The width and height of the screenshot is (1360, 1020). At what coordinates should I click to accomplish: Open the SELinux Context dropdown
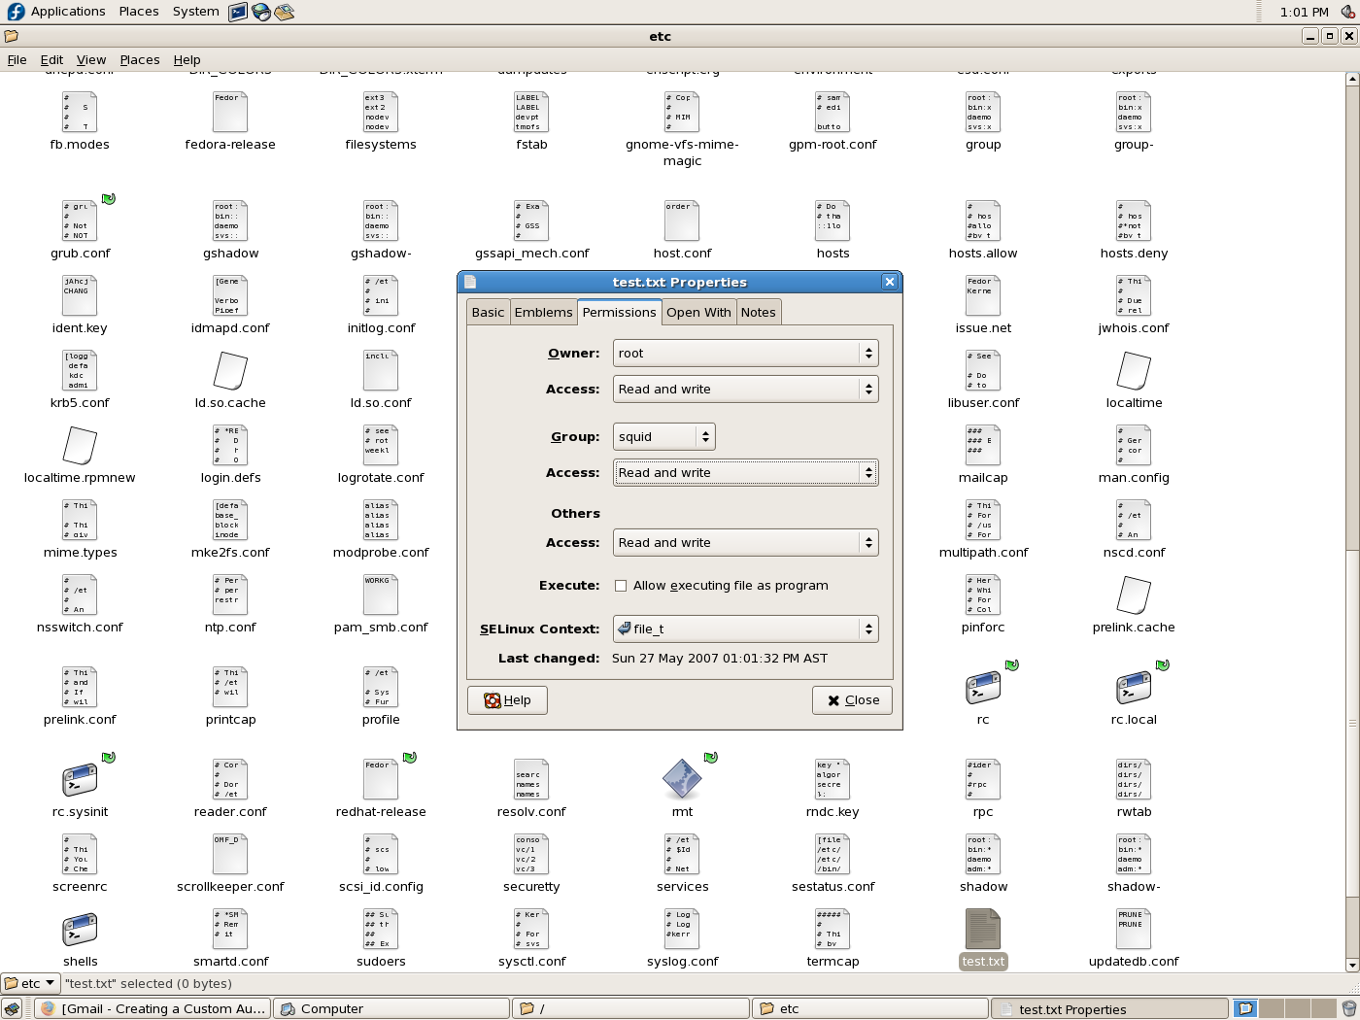point(745,629)
